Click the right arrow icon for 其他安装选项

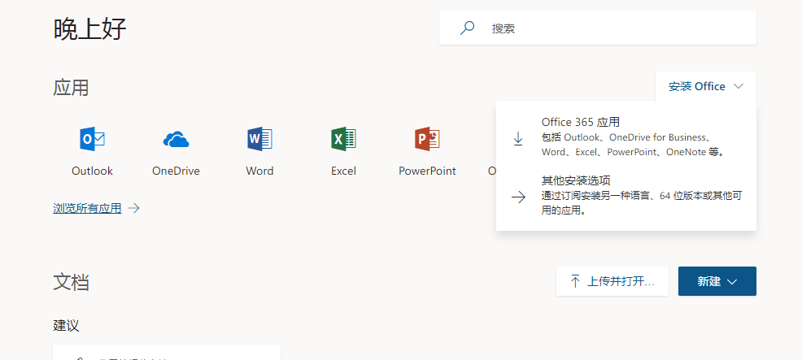tap(519, 197)
